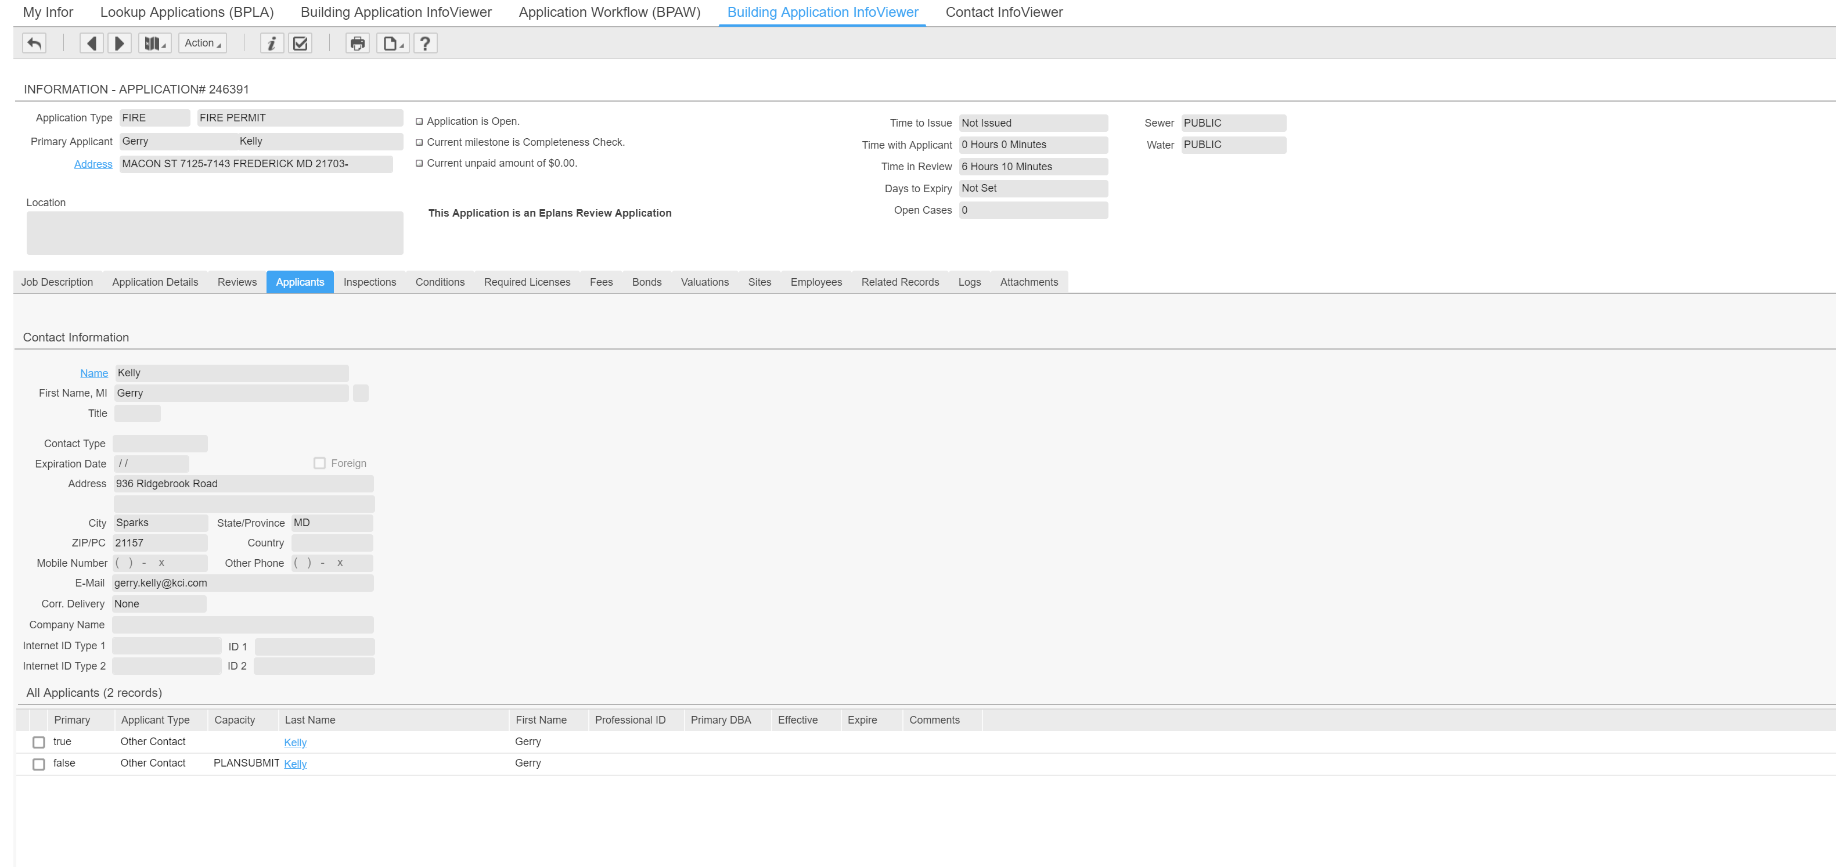Click the 'PLANSUBMIT' capacity cell

point(247,764)
